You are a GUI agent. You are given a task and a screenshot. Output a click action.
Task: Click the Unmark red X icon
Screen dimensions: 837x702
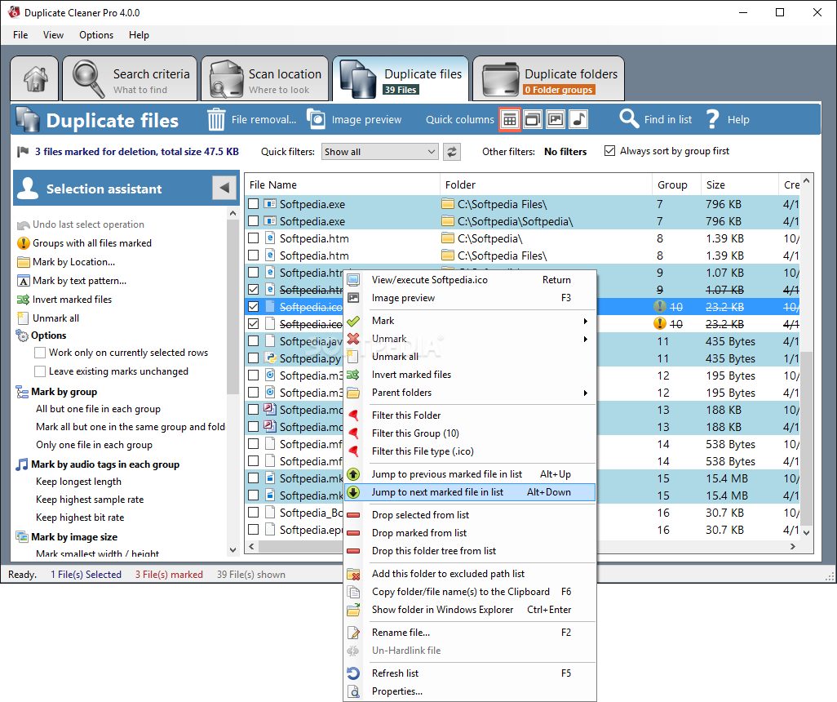click(x=353, y=339)
